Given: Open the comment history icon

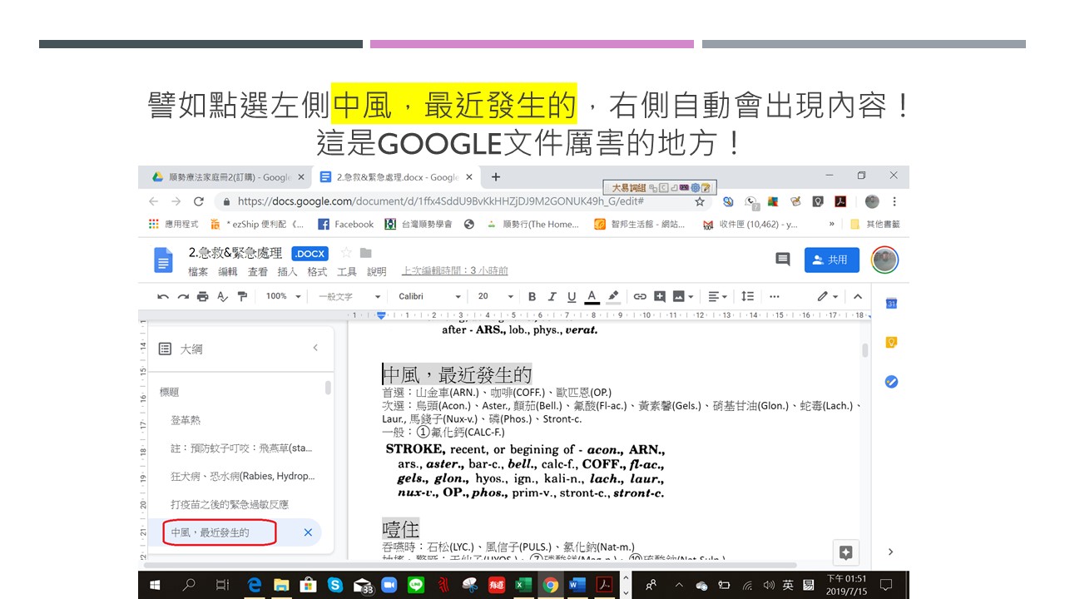Looking at the screenshot, I should coord(782,260).
